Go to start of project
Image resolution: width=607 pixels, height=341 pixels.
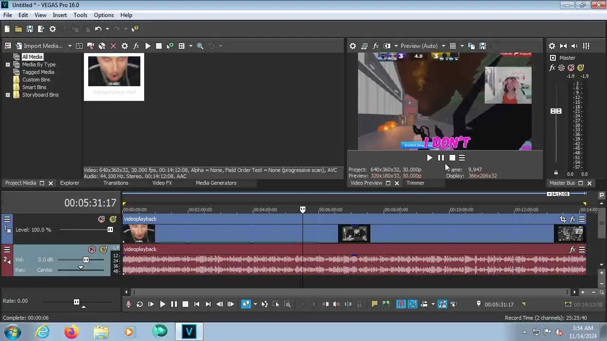[197, 304]
